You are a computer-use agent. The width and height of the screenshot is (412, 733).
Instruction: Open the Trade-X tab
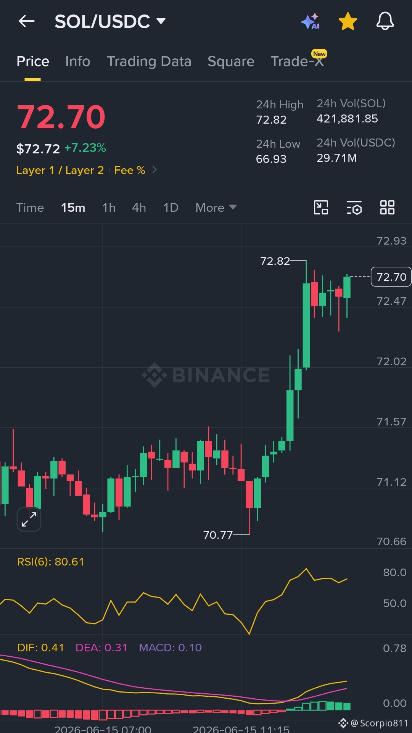(x=297, y=61)
